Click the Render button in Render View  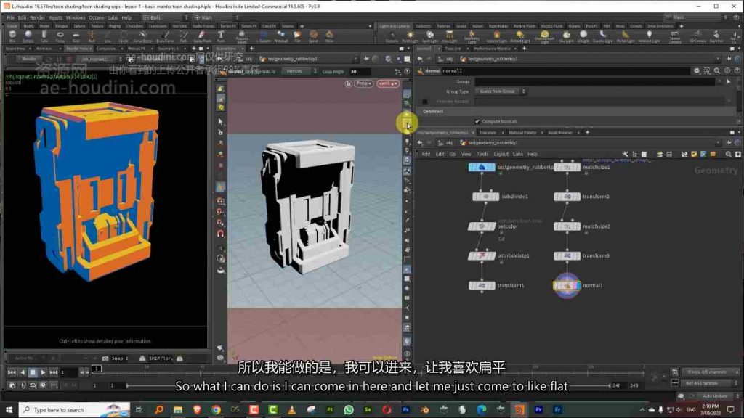[x=28, y=60]
